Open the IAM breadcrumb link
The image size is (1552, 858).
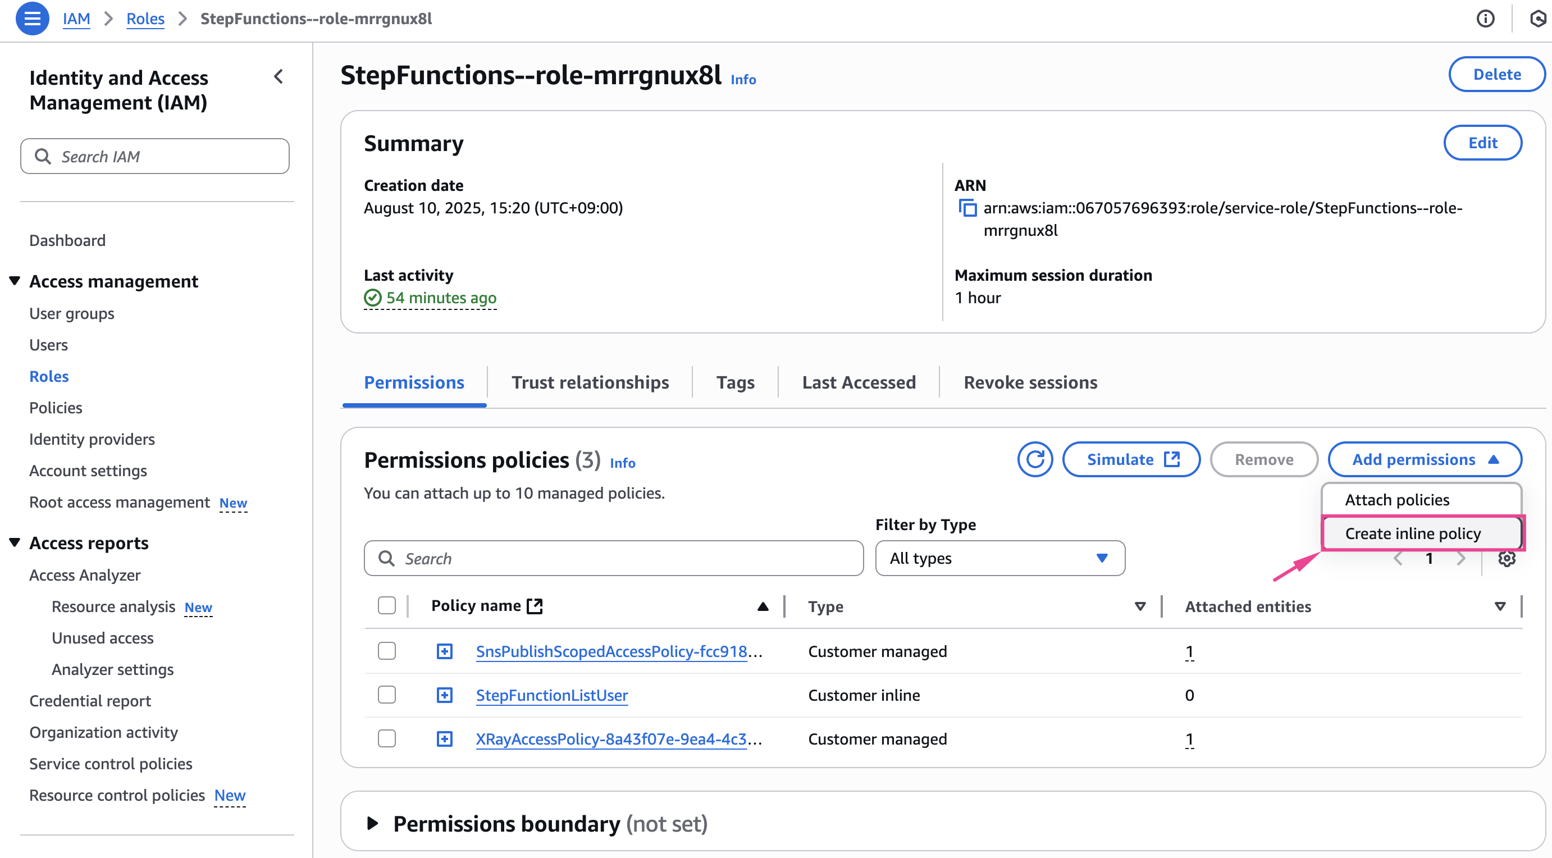coord(76,19)
